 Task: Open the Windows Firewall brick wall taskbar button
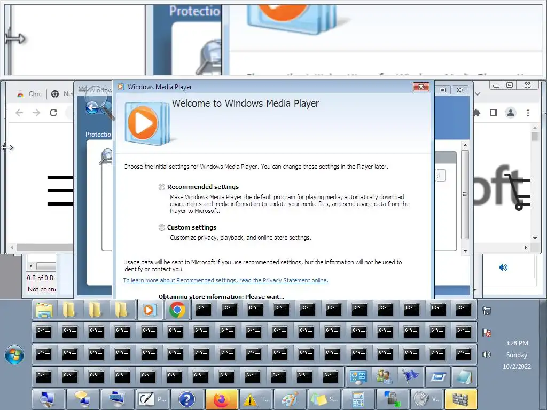[x=461, y=399]
